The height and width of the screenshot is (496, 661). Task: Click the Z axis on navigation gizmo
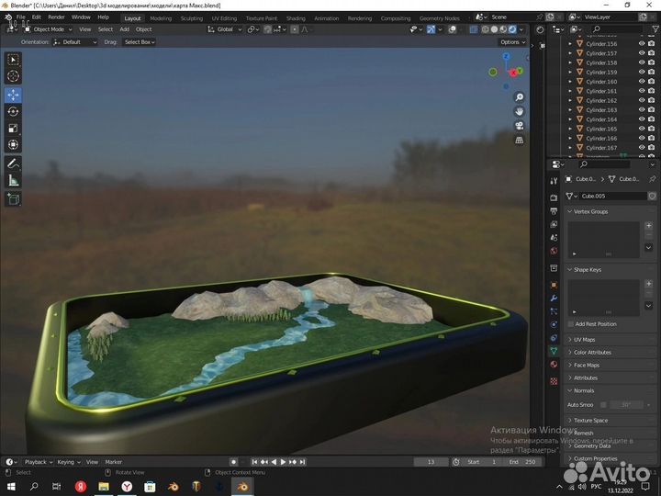click(506, 56)
